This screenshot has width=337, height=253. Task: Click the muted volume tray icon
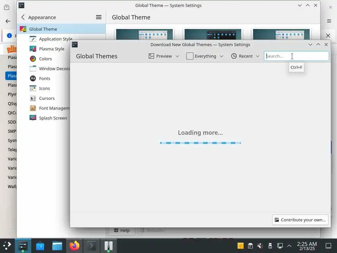point(260,246)
